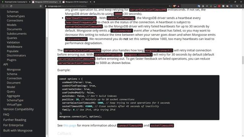Open the Queries sidebar link
This screenshot has width=244, height=137.
(12, 38)
